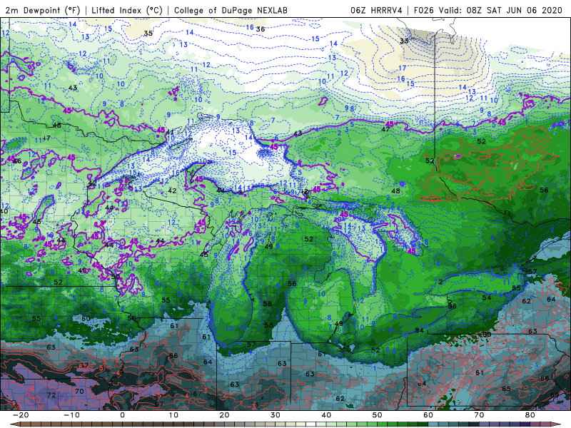Click the "Lifted Index (°C)" header label

[x=127, y=10]
